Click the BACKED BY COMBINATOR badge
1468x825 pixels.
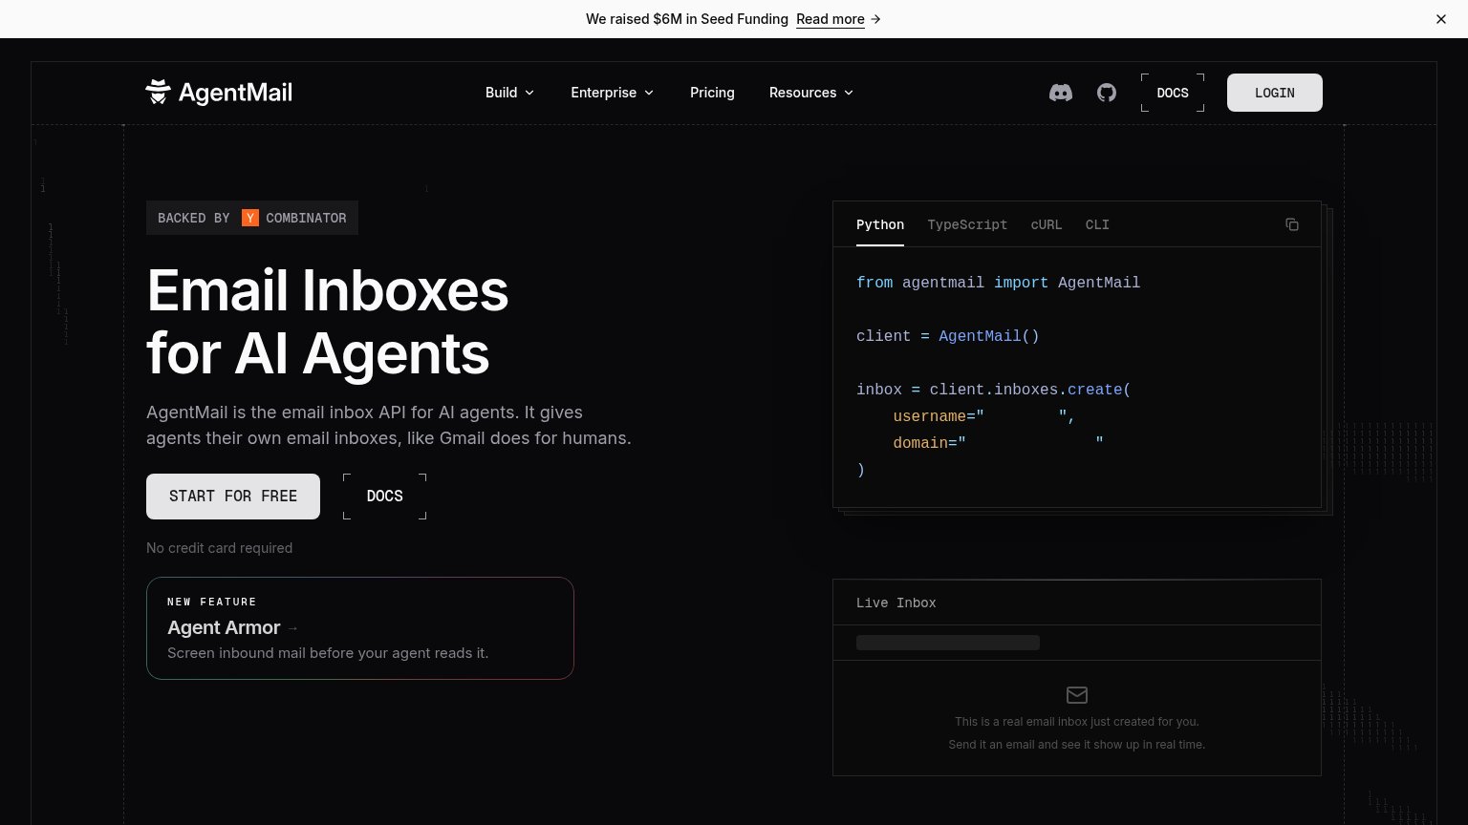(x=252, y=218)
